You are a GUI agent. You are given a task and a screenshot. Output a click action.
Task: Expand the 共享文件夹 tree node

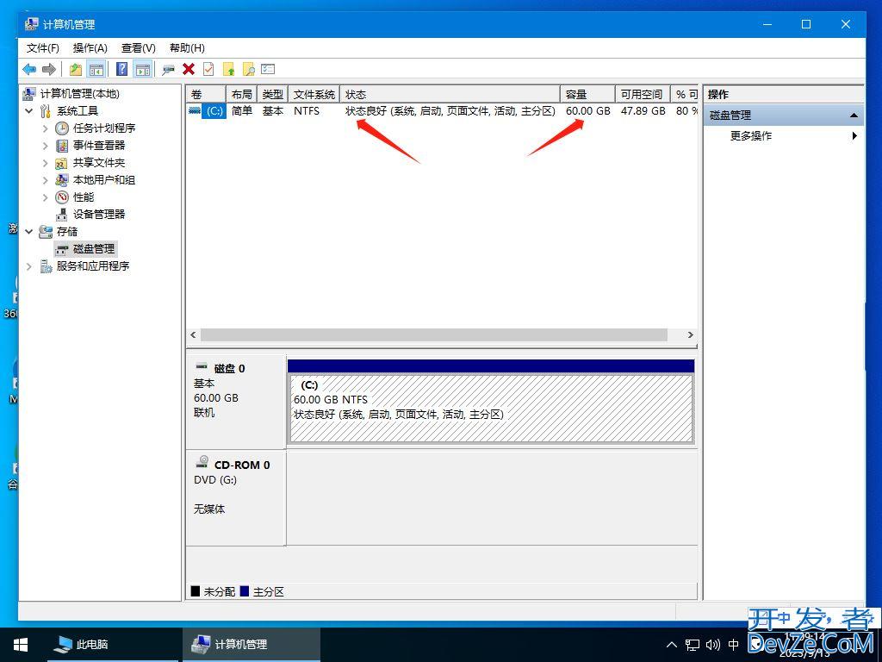coord(46,163)
